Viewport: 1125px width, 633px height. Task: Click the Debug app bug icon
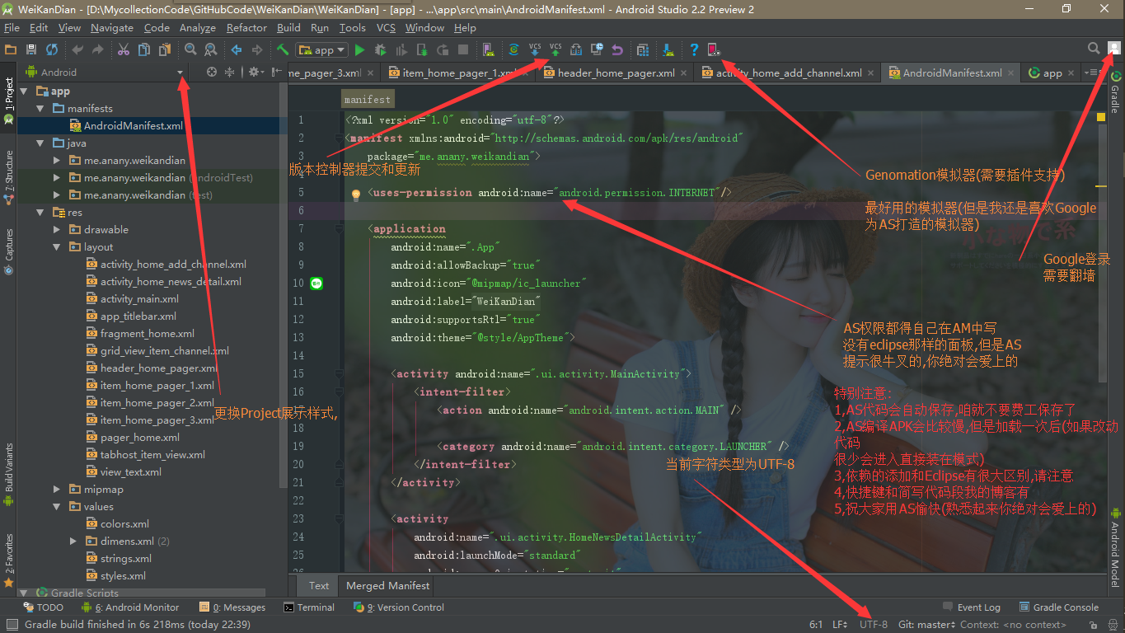(x=380, y=50)
